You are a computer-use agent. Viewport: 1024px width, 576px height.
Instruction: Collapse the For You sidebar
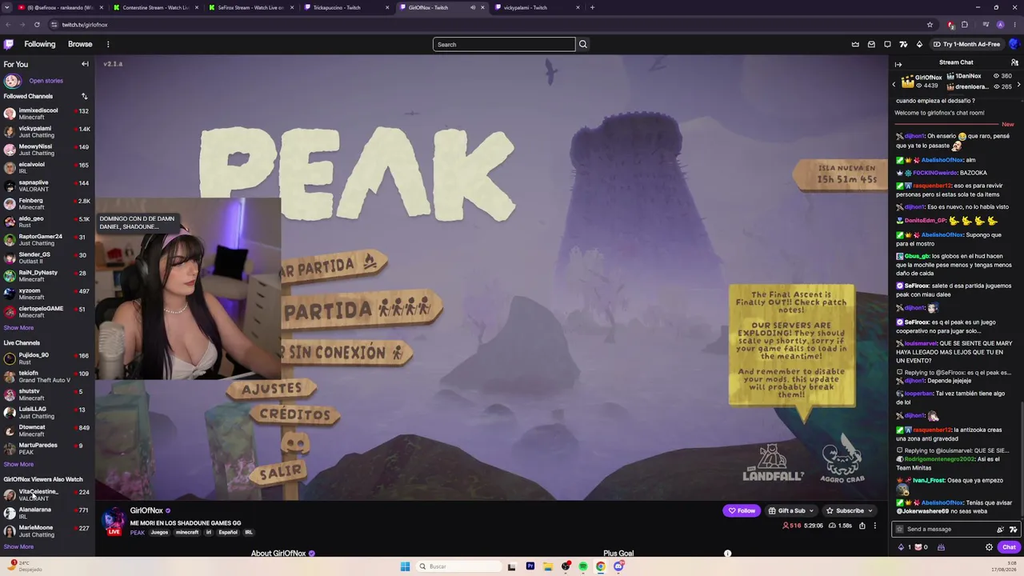(x=85, y=64)
